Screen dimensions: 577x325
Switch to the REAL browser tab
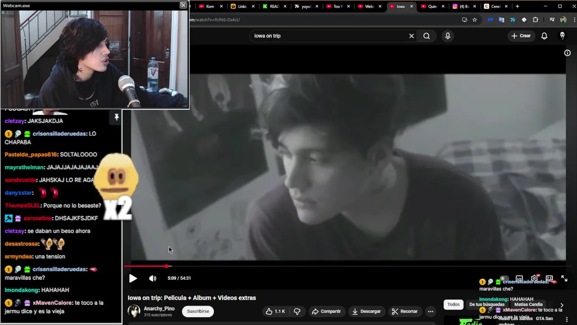(274, 6)
